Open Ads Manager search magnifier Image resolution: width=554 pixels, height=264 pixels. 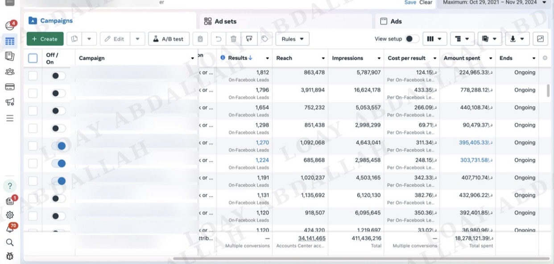pos(10,242)
